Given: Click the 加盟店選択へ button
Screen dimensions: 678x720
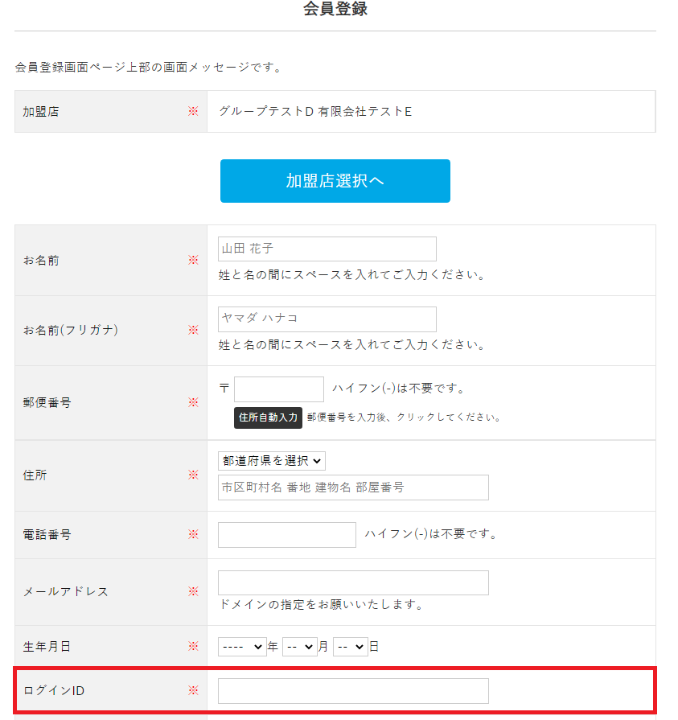Looking at the screenshot, I should [x=335, y=181].
